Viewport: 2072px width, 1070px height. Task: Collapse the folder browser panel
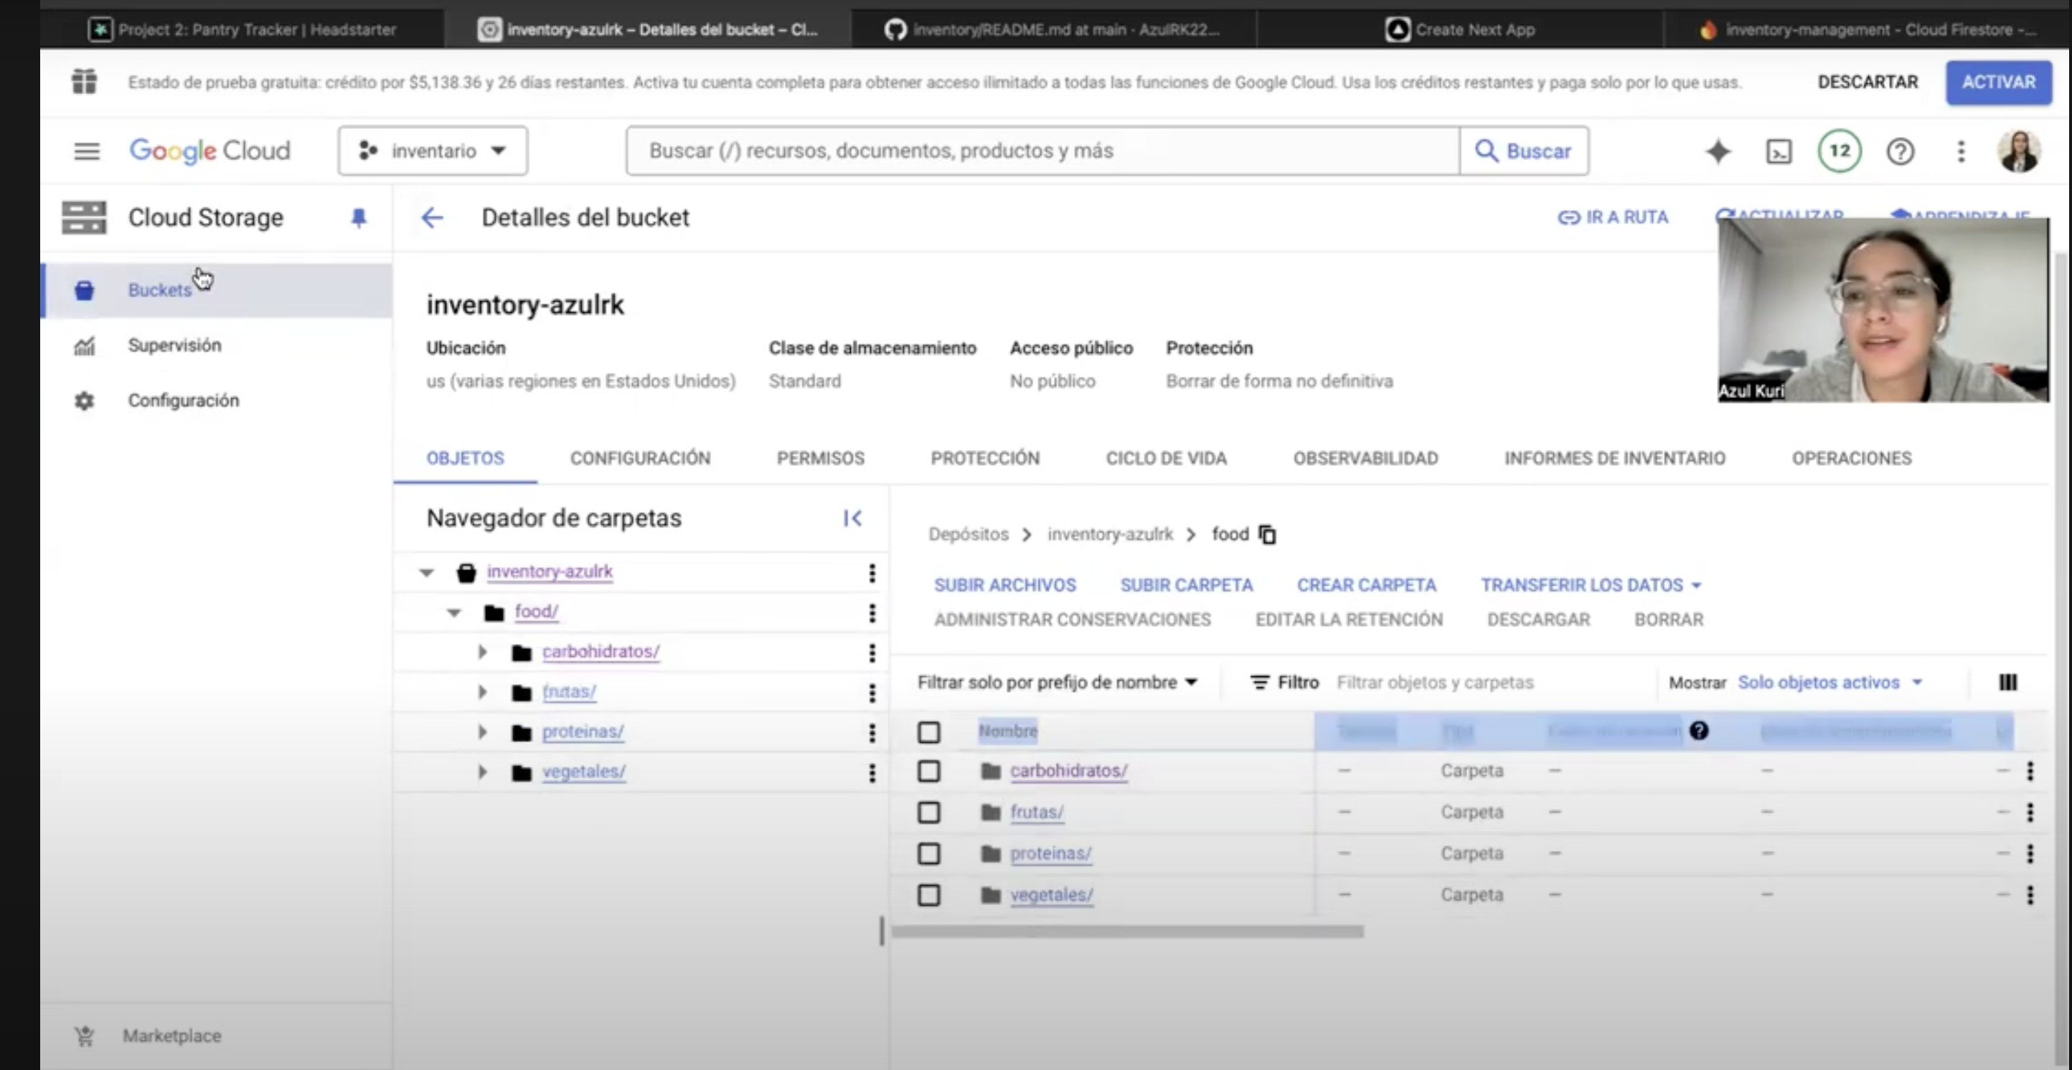852,519
